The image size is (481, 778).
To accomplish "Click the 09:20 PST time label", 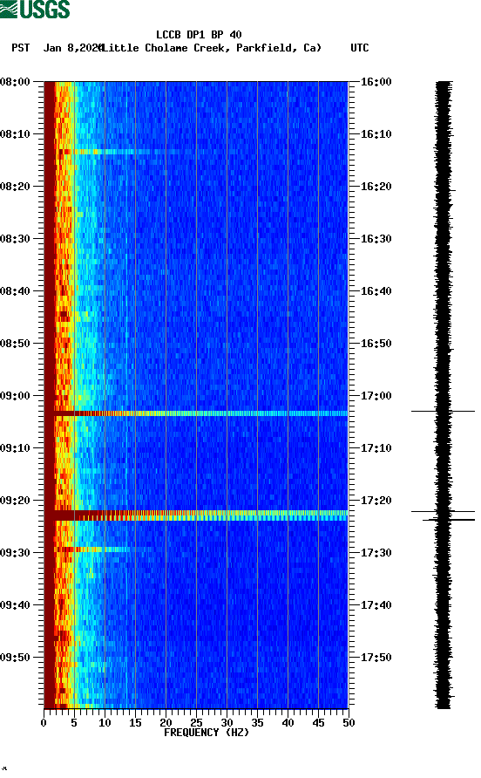I will click(x=15, y=501).
